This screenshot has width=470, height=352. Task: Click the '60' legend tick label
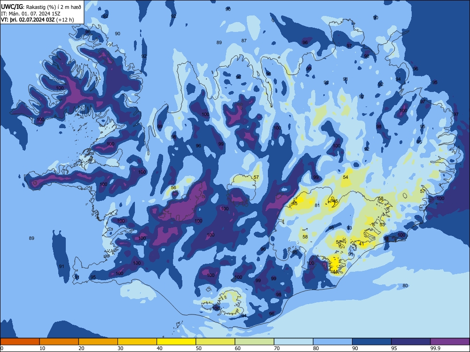click(238, 348)
